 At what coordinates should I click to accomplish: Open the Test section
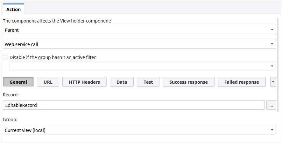pyautogui.click(x=148, y=82)
